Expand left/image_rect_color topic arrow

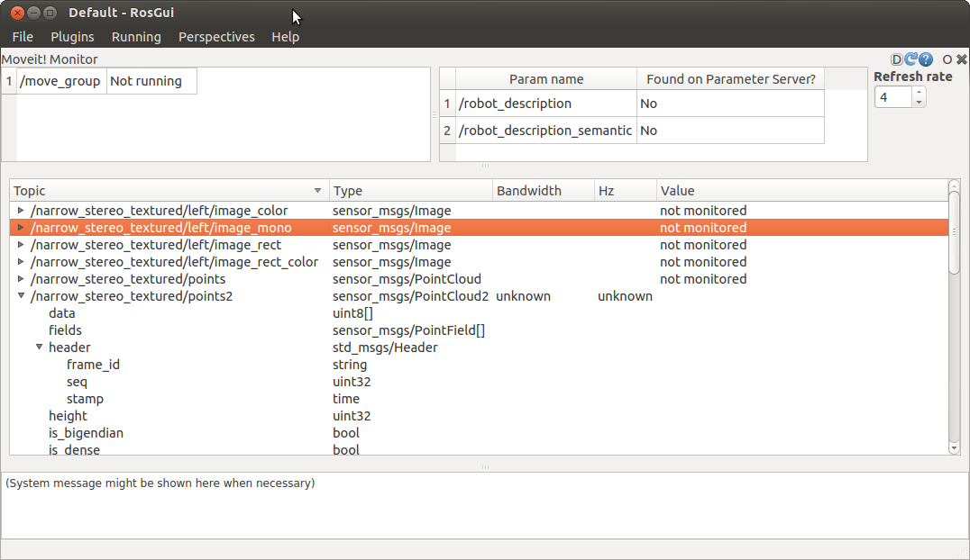click(x=21, y=262)
